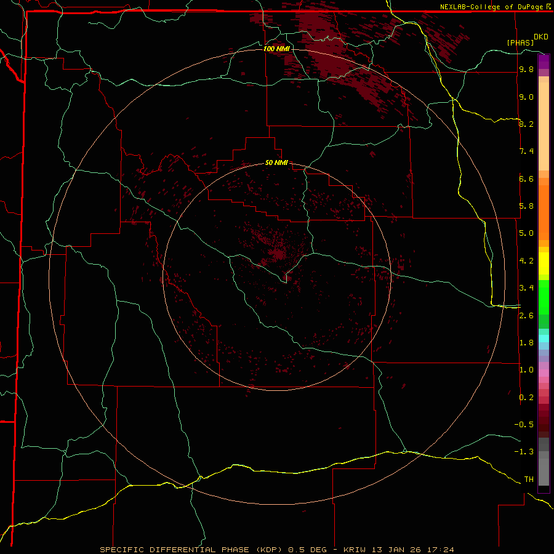Click the 8.2 color scale value
Viewport: 554px width, 554px height.
(526, 124)
